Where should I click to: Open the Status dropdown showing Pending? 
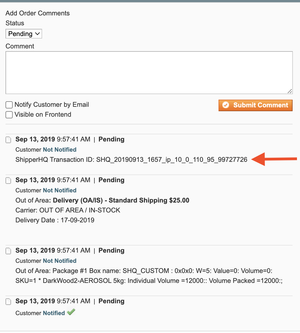coord(23,34)
